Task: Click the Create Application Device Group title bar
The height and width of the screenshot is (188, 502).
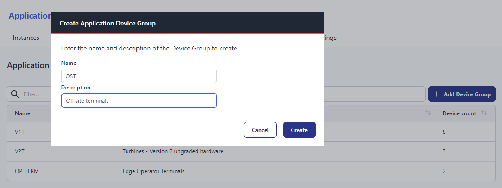Action: [x=187, y=23]
